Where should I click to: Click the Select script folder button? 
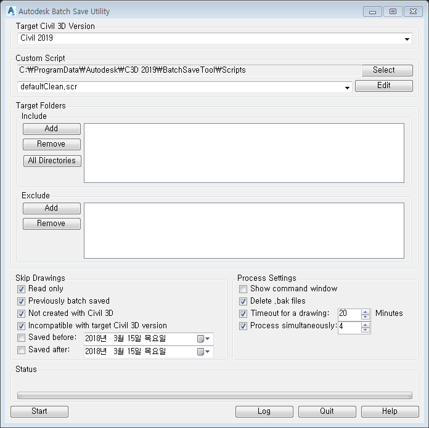387,70
